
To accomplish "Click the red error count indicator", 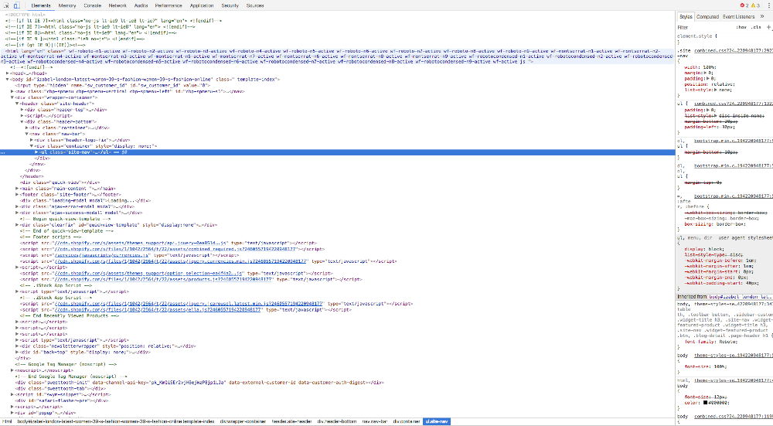I will tap(744, 5).
